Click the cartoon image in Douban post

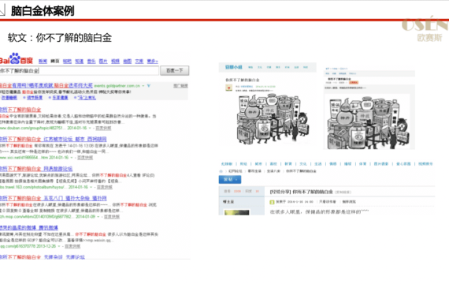[x=273, y=119]
